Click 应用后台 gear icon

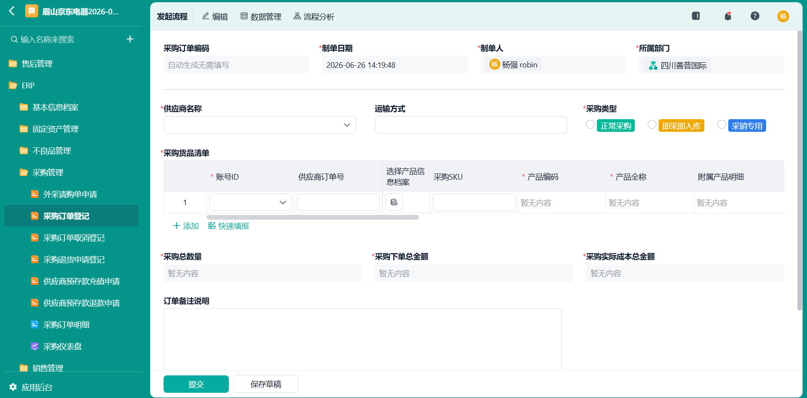coord(13,387)
